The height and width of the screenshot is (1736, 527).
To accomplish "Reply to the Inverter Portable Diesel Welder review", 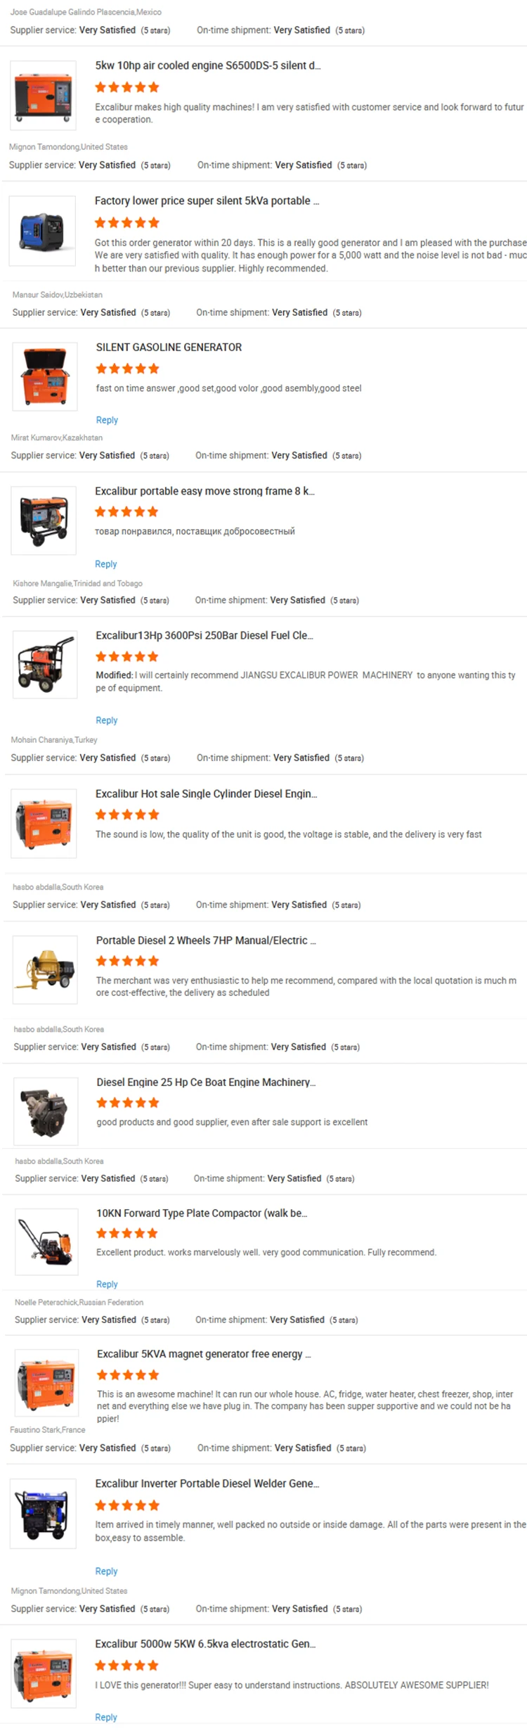I will click(x=106, y=1571).
